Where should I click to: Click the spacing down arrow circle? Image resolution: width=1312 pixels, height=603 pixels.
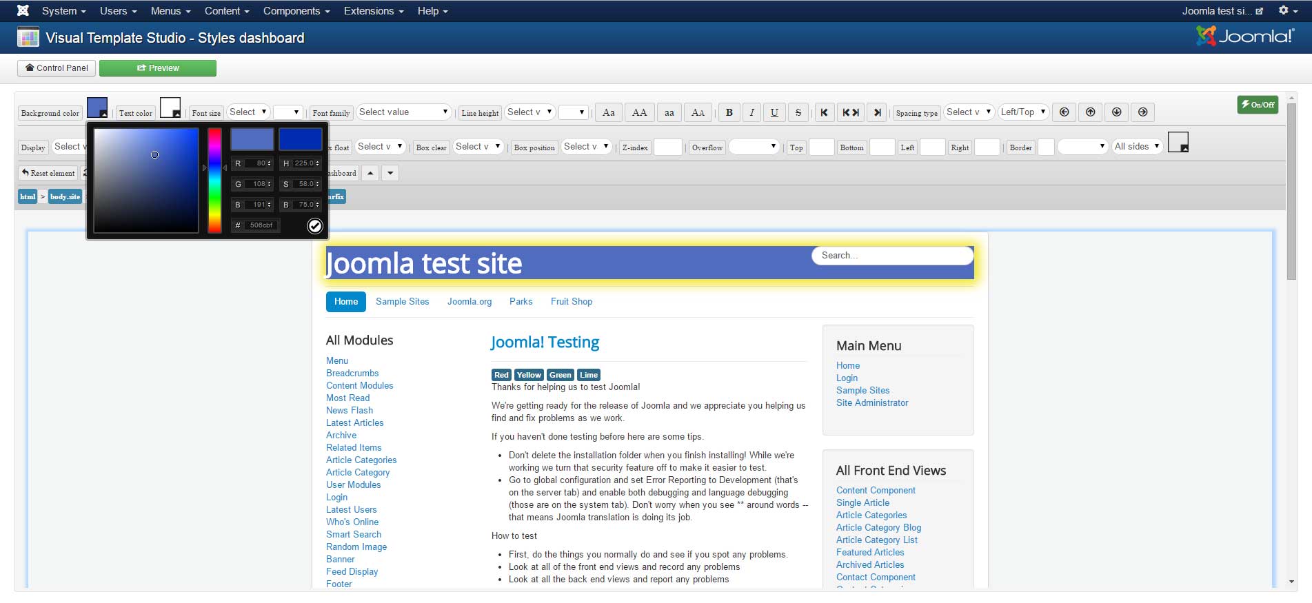coord(1117,112)
